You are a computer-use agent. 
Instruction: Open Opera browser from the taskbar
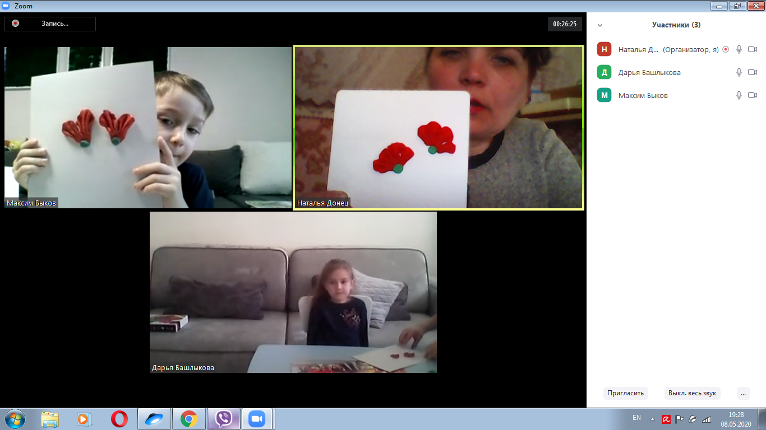click(119, 419)
